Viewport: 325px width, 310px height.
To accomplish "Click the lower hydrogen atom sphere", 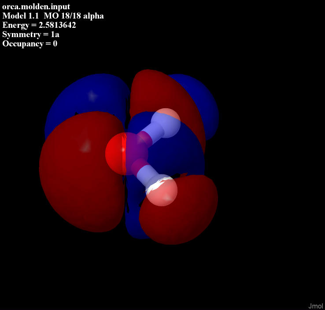I will click(x=161, y=190).
